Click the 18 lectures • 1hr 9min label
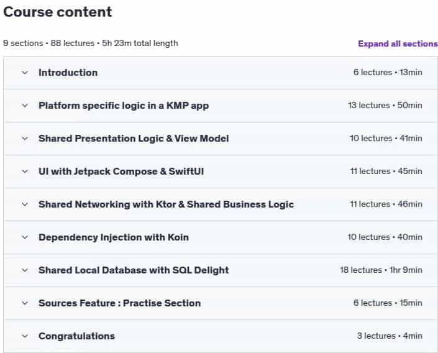 pyautogui.click(x=381, y=270)
